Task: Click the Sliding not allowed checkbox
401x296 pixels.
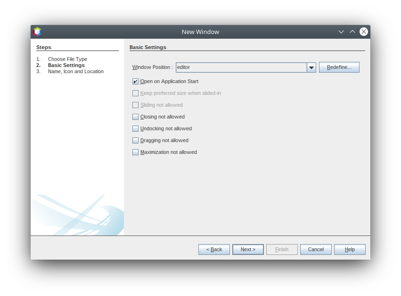Action: click(136, 105)
